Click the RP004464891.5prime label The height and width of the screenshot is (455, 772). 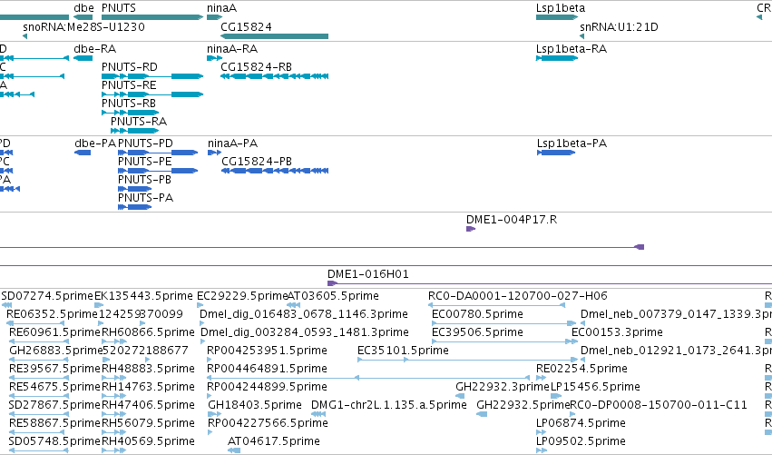click(x=267, y=369)
